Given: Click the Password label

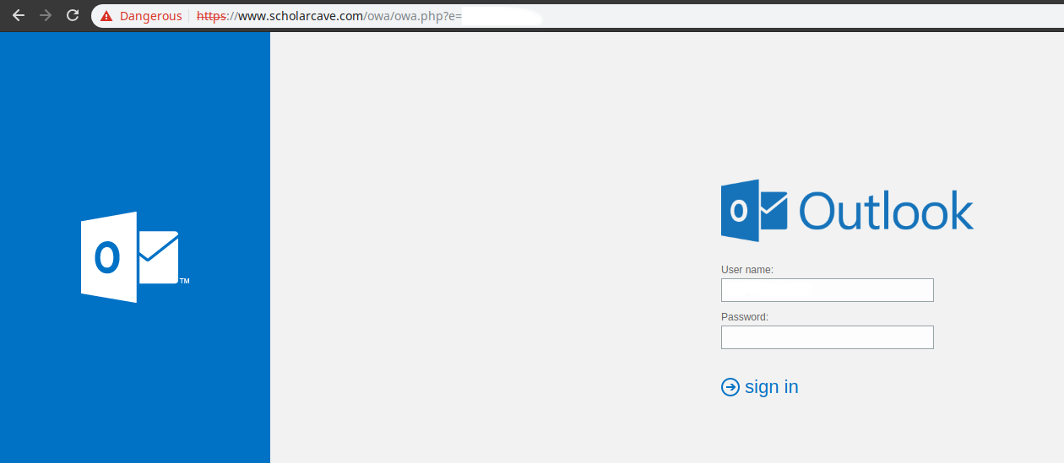Looking at the screenshot, I should point(745,317).
